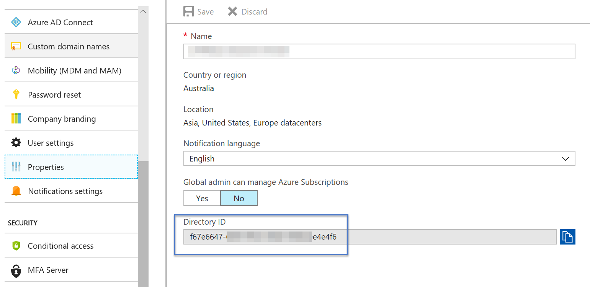The image size is (590, 287).
Task: Click the Discard button label
Action: 254,12
